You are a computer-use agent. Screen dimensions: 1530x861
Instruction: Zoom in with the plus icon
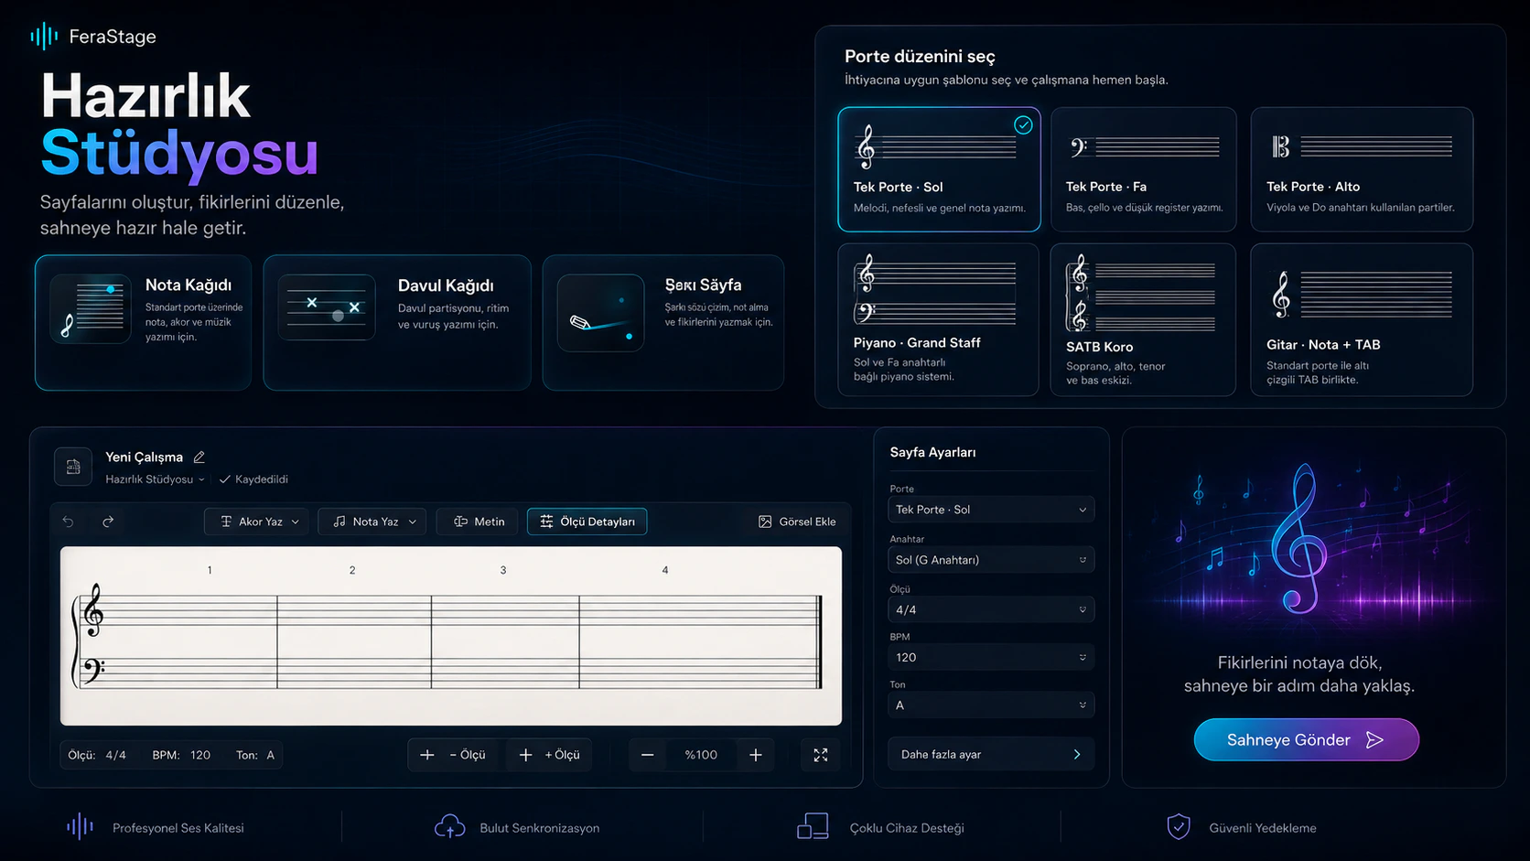pos(756,755)
